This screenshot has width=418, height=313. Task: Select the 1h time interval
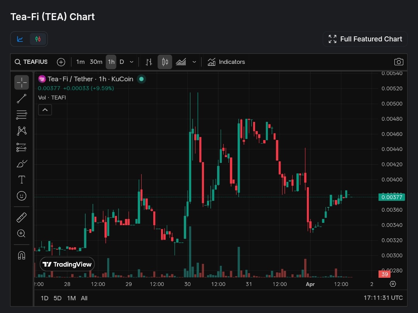coord(111,62)
